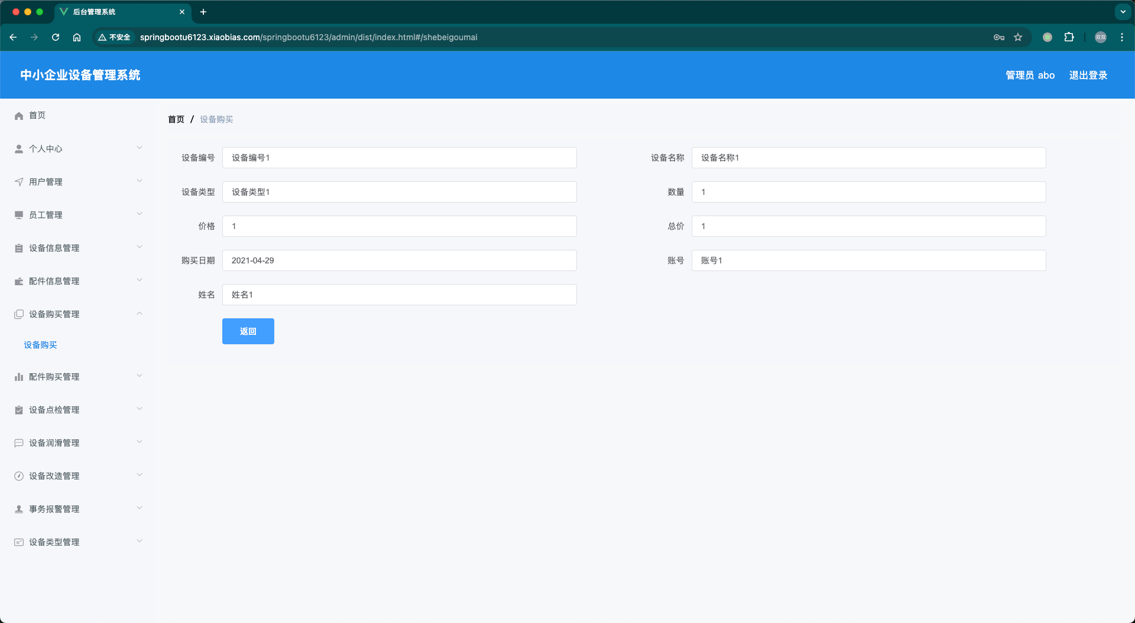Open the tab search dropdown arrow
The height and width of the screenshot is (623, 1135).
click(1123, 12)
